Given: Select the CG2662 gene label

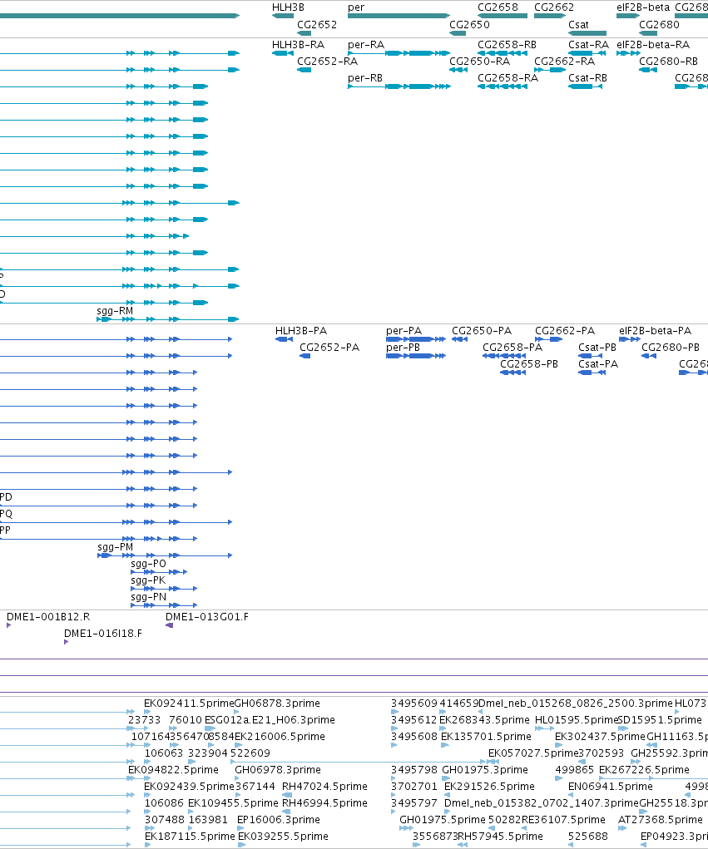Looking at the screenshot, I should click(x=553, y=7).
